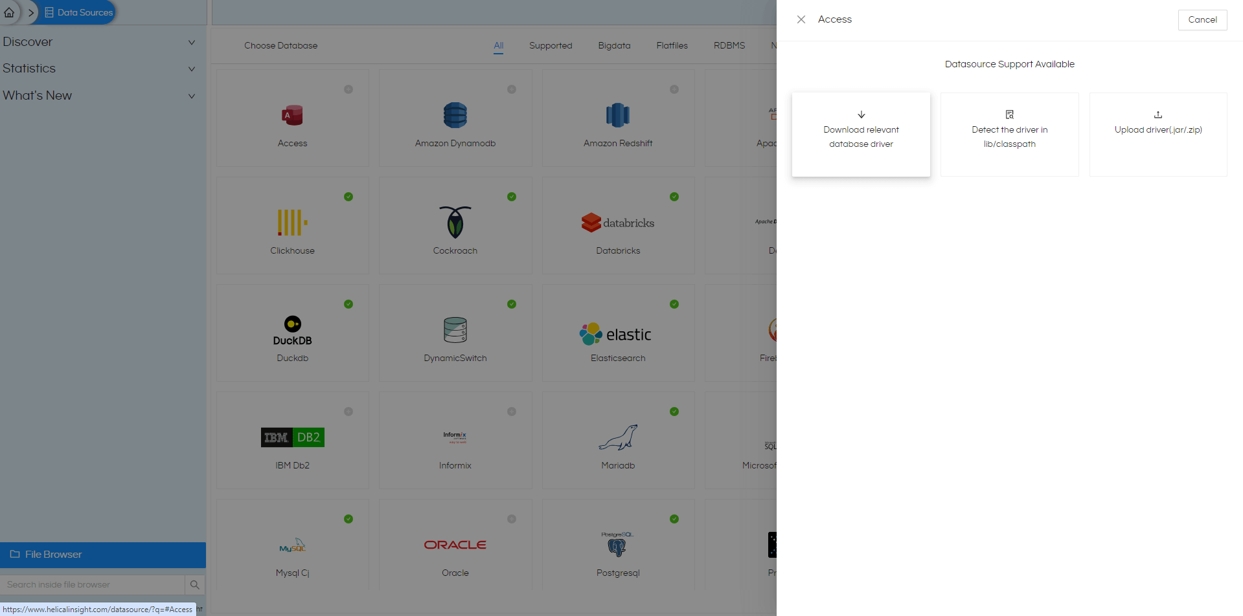1243x616 pixels.
Task: Click the file browser search magnifier icon
Action: [194, 585]
